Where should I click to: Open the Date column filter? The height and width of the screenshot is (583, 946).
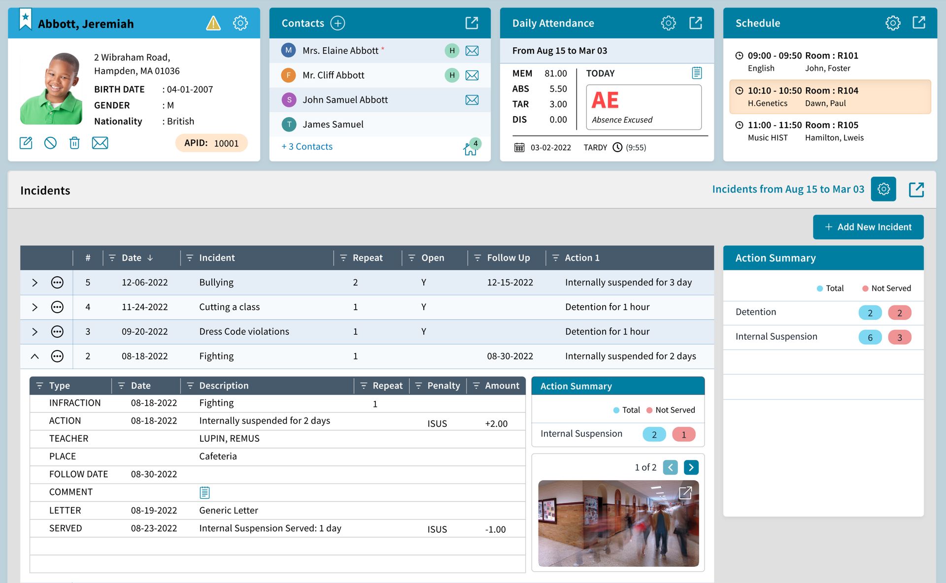(x=111, y=258)
